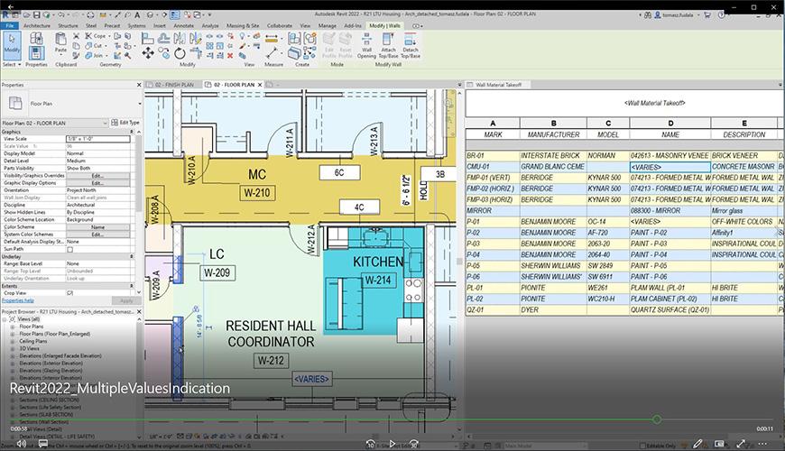Click the Apply button in Properties

point(126,301)
